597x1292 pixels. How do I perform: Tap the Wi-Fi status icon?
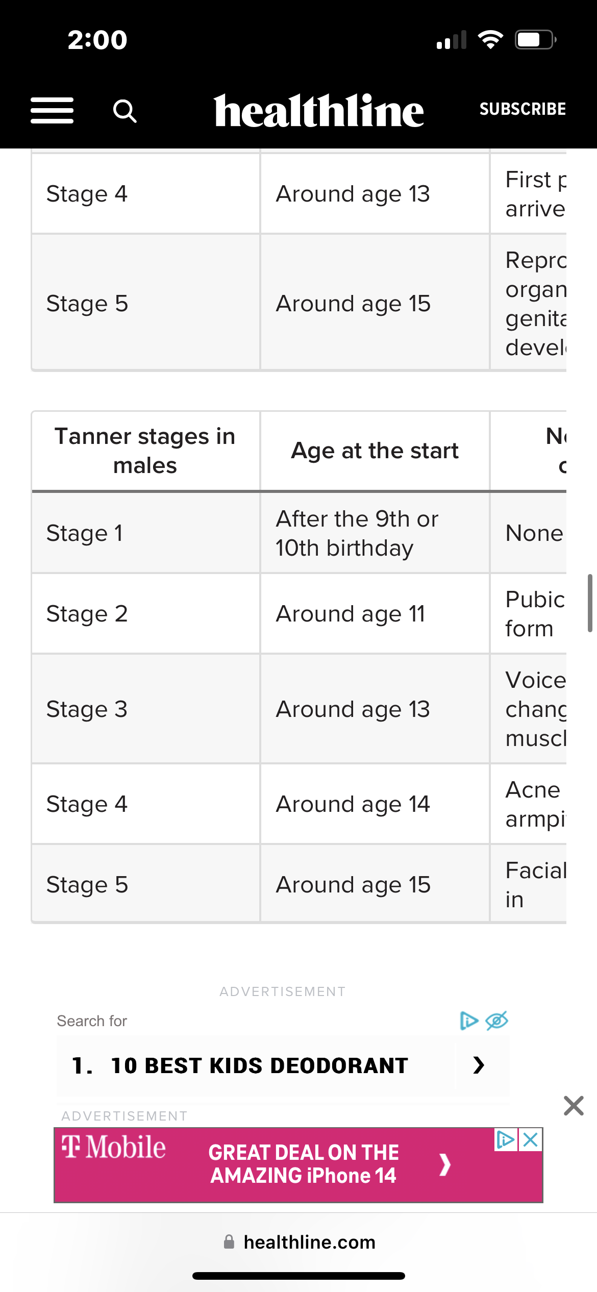(490, 40)
